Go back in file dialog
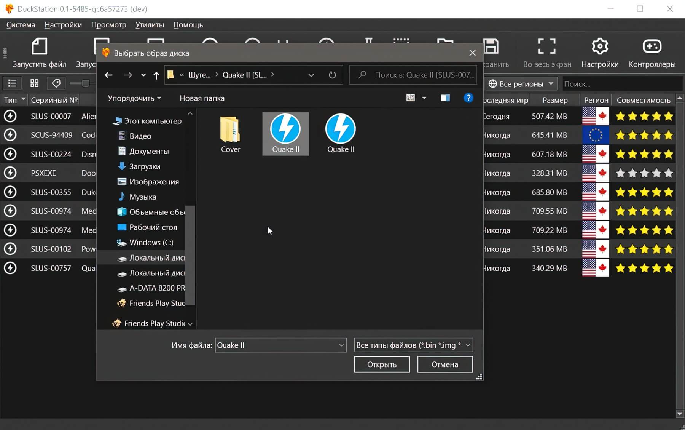Screen dimensions: 685x430 pyautogui.click(x=108, y=75)
